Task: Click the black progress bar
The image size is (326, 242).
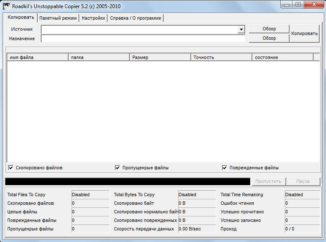Action: 128,181
